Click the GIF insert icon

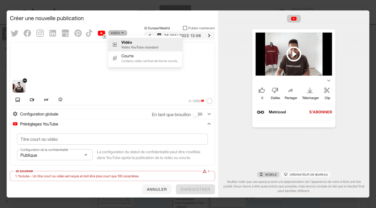point(46,99)
